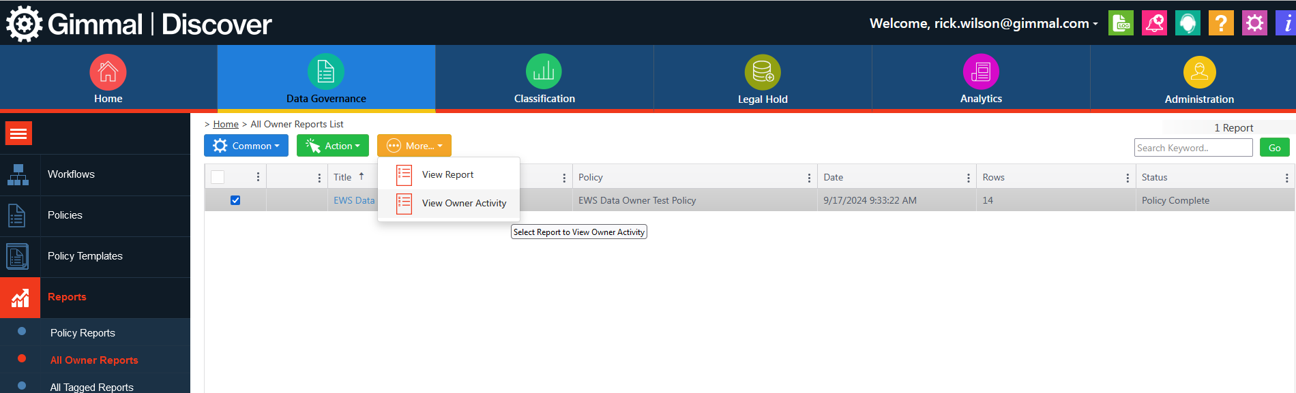The width and height of the screenshot is (1296, 393).
Task: Select View Report from More menu
Action: click(447, 175)
